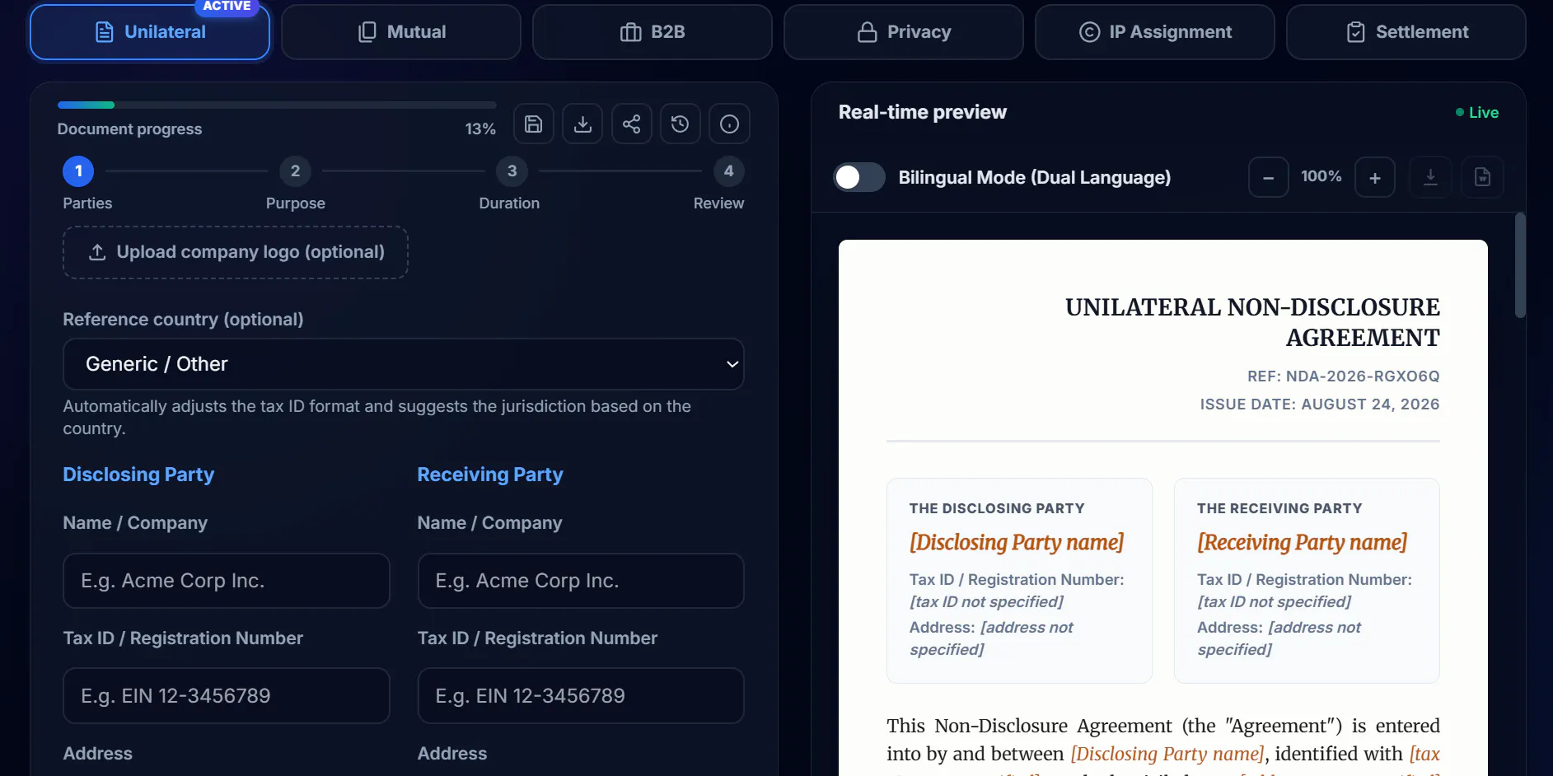Focus Receiving Party Name / Company field

(x=581, y=581)
